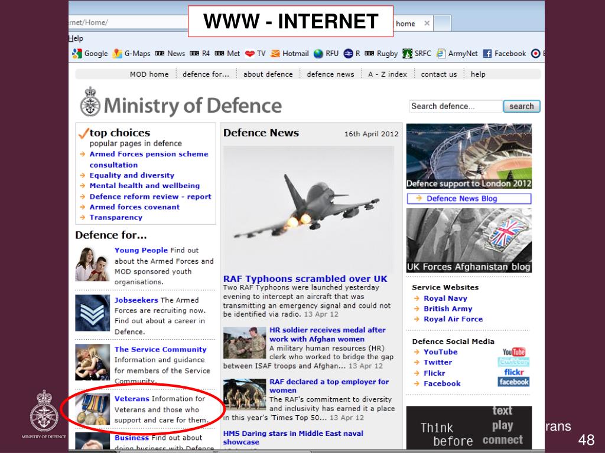Open RAF Typhoons scrambled over UK headline
Viewport: 605px width, 453px height.
tap(305, 278)
